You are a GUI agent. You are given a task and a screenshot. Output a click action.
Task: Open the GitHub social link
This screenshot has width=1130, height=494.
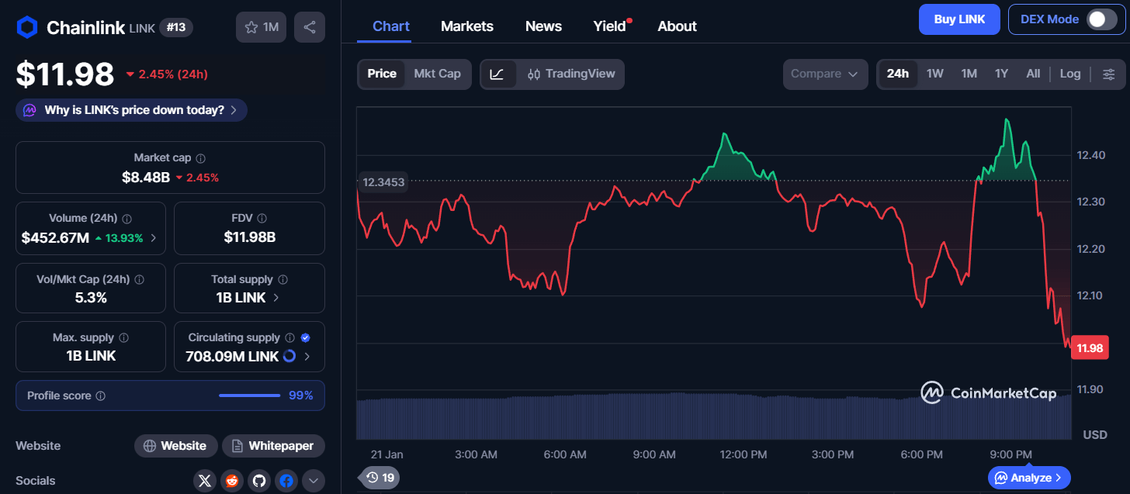(x=259, y=481)
